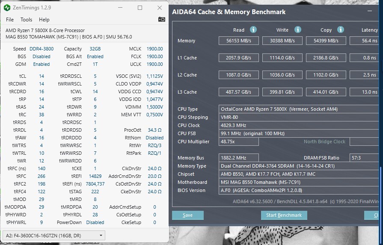The width and height of the screenshot is (383, 245).
Task: Show info for the Read column
Action: pos(253,30)
